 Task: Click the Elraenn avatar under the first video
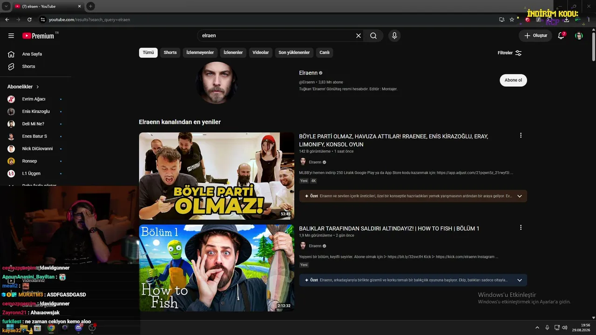pos(303,162)
